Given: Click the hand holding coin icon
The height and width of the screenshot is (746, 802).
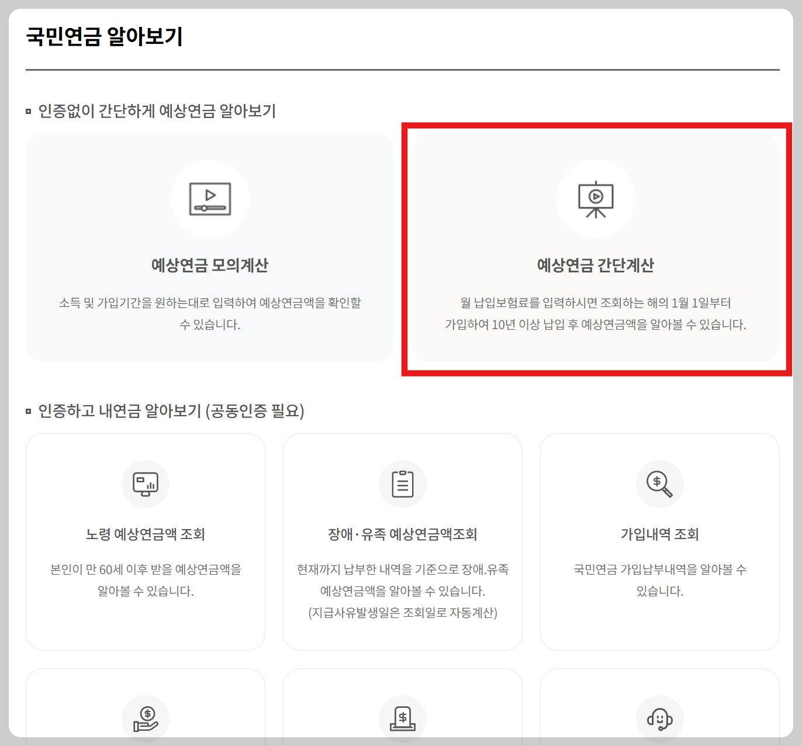Looking at the screenshot, I should pos(146,719).
